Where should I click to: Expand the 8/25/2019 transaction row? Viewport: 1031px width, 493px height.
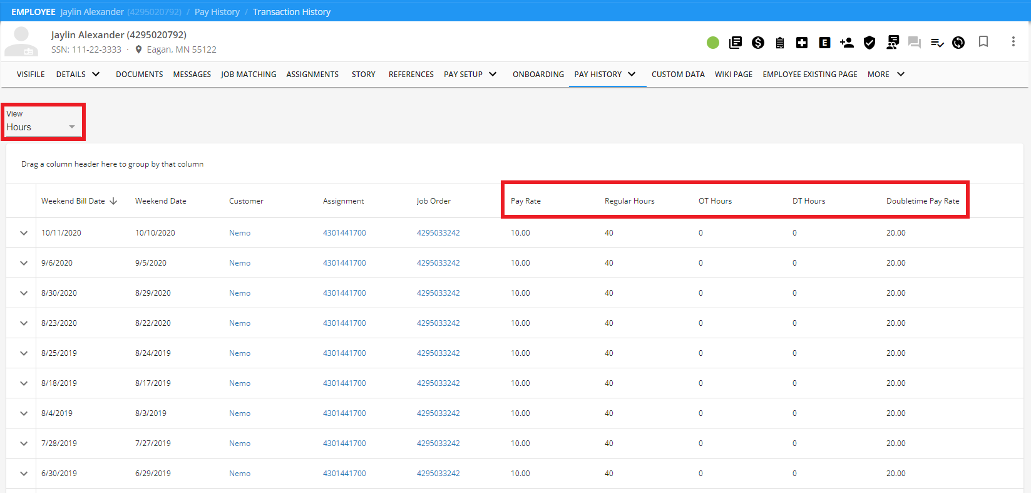(24, 353)
